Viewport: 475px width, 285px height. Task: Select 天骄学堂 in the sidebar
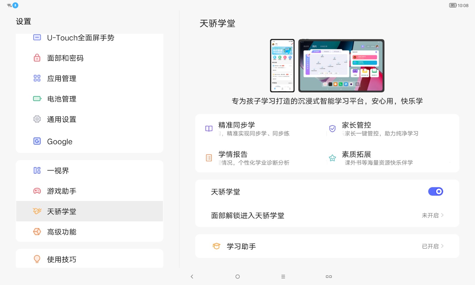[x=89, y=211]
